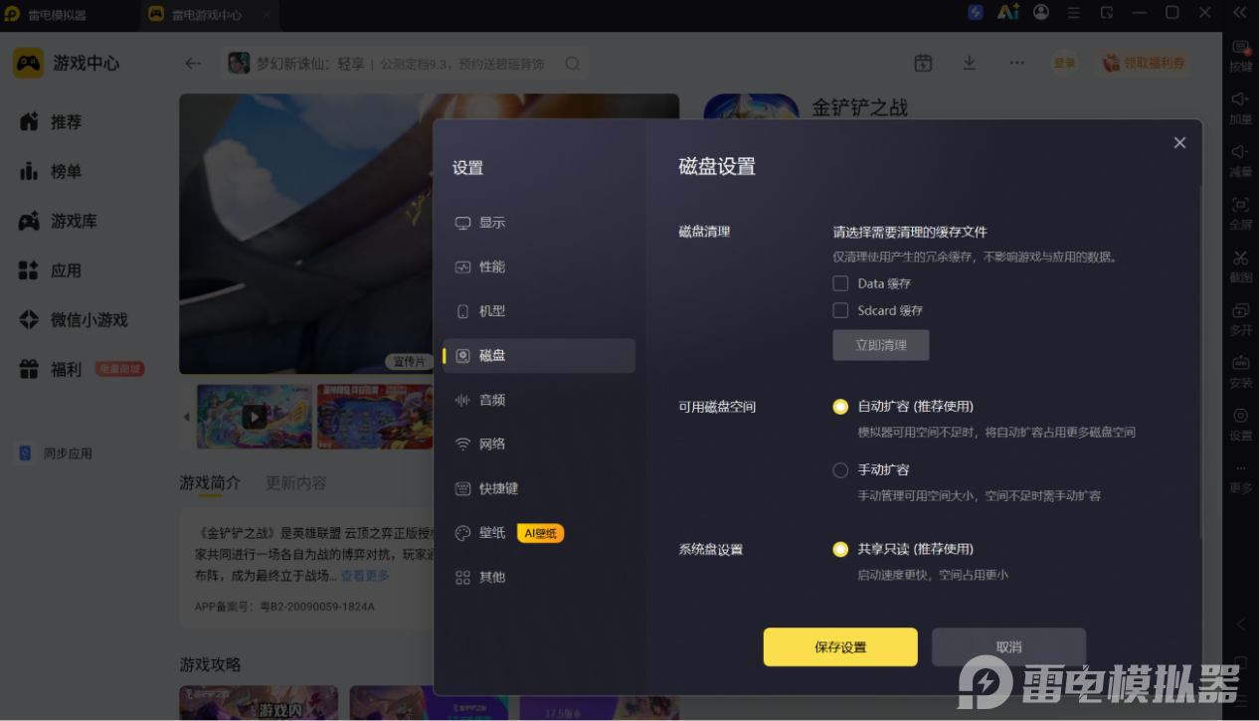Select the 手动扩容 radio option

tap(840, 469)
